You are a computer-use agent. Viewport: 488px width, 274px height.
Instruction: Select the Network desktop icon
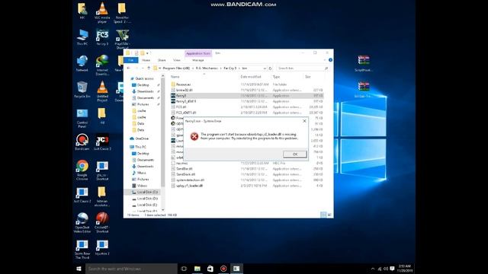point(82,64)
